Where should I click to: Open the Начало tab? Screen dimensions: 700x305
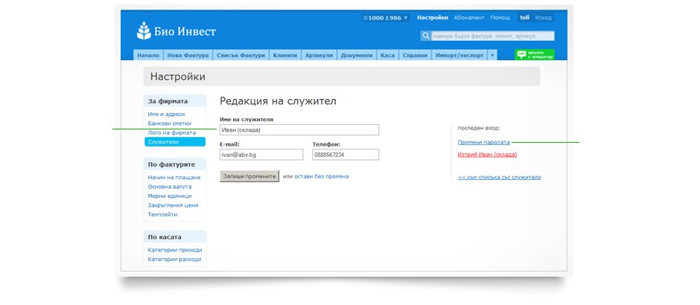pos(148,55)
